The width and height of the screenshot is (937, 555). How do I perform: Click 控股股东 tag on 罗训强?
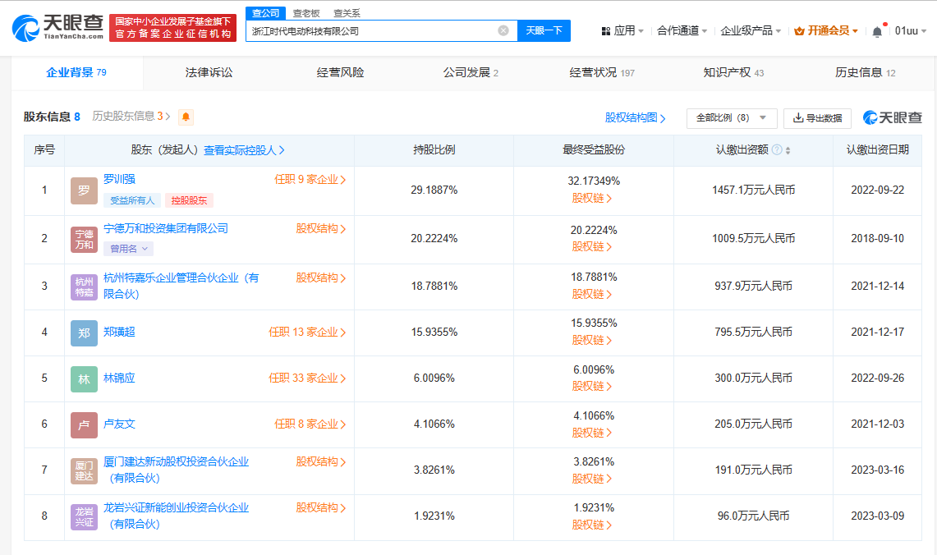click(x=189, y=200)
